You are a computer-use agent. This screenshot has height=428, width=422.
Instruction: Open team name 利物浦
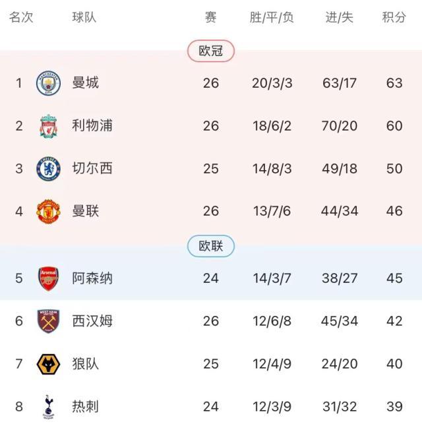(92, 126)
